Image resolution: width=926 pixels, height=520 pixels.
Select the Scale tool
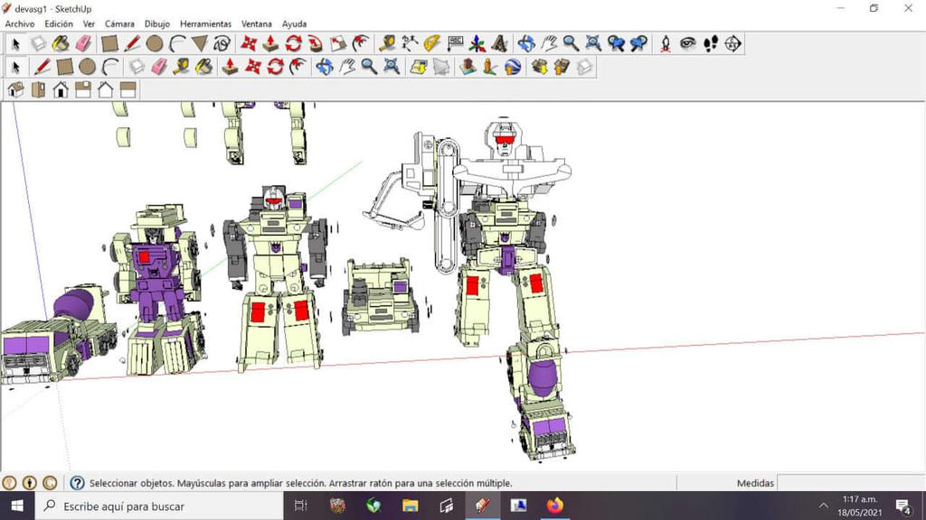(x=338, y=43)
